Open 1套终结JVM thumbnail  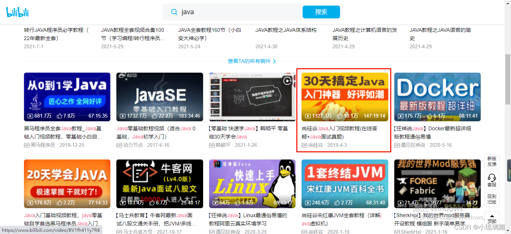345,184
